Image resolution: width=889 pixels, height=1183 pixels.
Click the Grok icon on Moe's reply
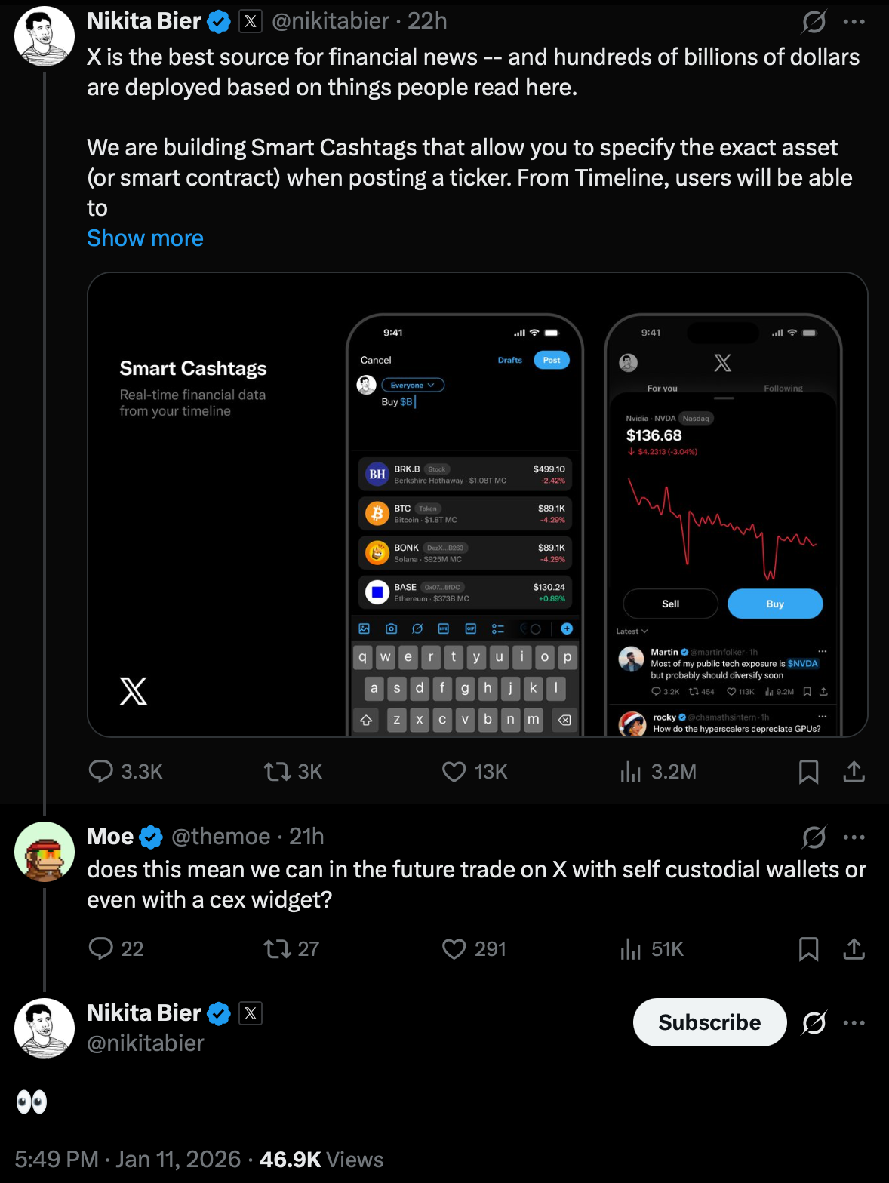tap(814, 837)
